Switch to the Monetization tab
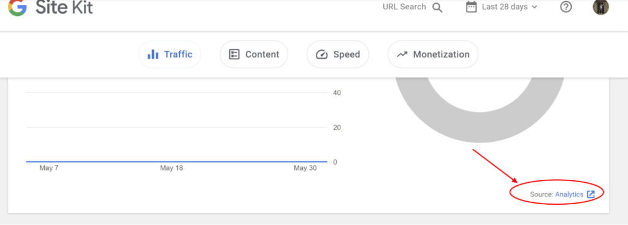Screen dimensions: 628x225 [x=433, y=54]
